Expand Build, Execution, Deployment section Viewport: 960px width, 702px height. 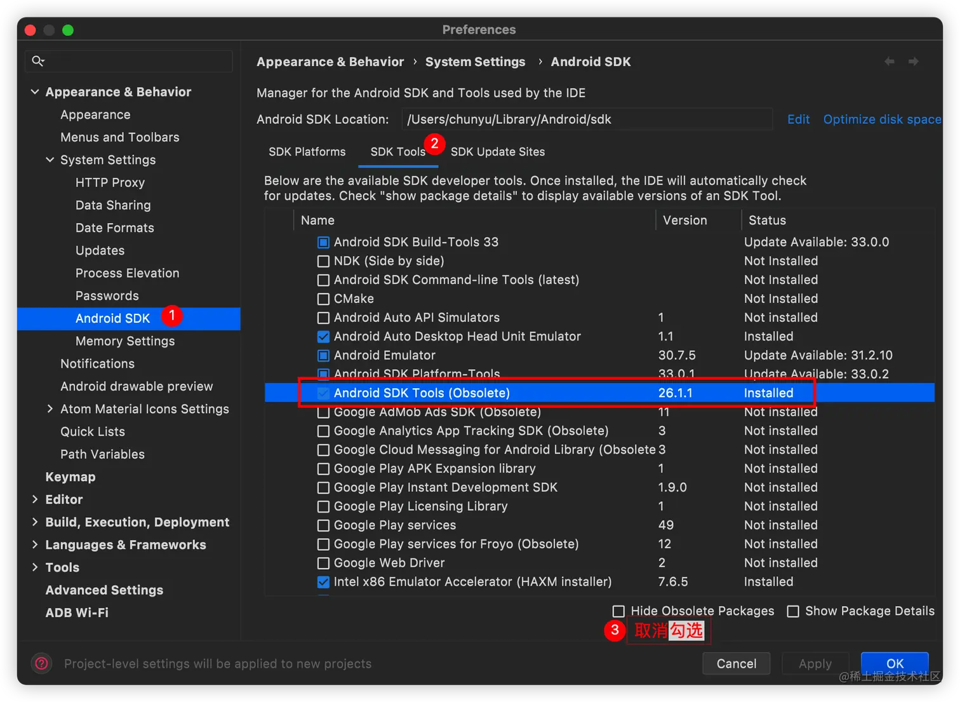point(35,522)
